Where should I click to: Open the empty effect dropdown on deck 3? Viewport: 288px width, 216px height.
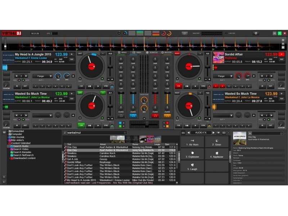(42, 115)
